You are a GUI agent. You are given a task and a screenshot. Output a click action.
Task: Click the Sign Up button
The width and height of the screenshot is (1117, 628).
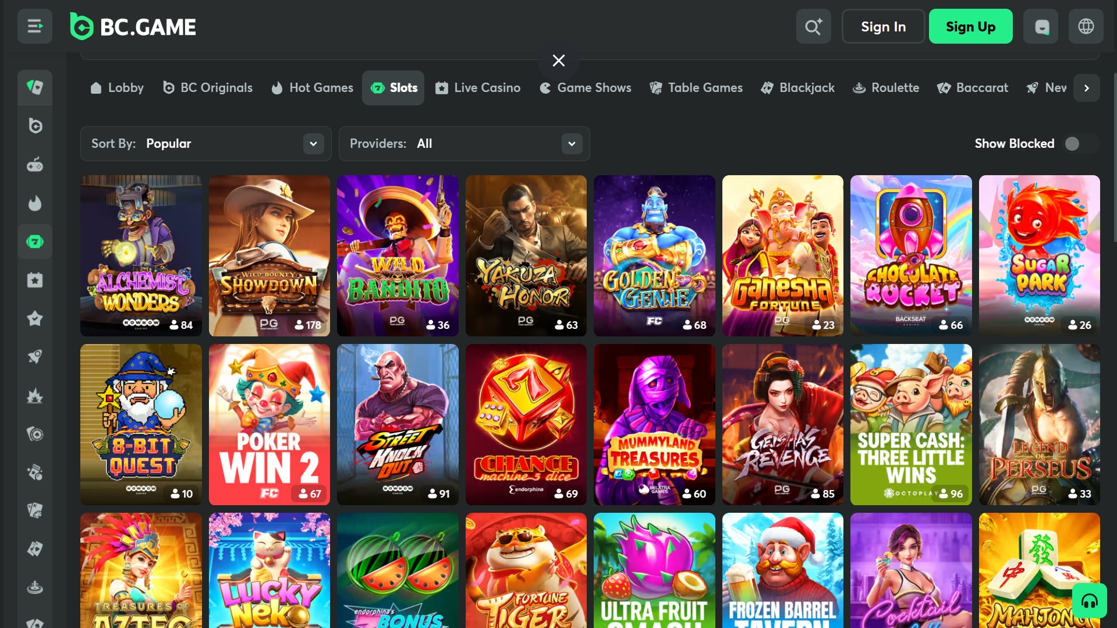970,26
